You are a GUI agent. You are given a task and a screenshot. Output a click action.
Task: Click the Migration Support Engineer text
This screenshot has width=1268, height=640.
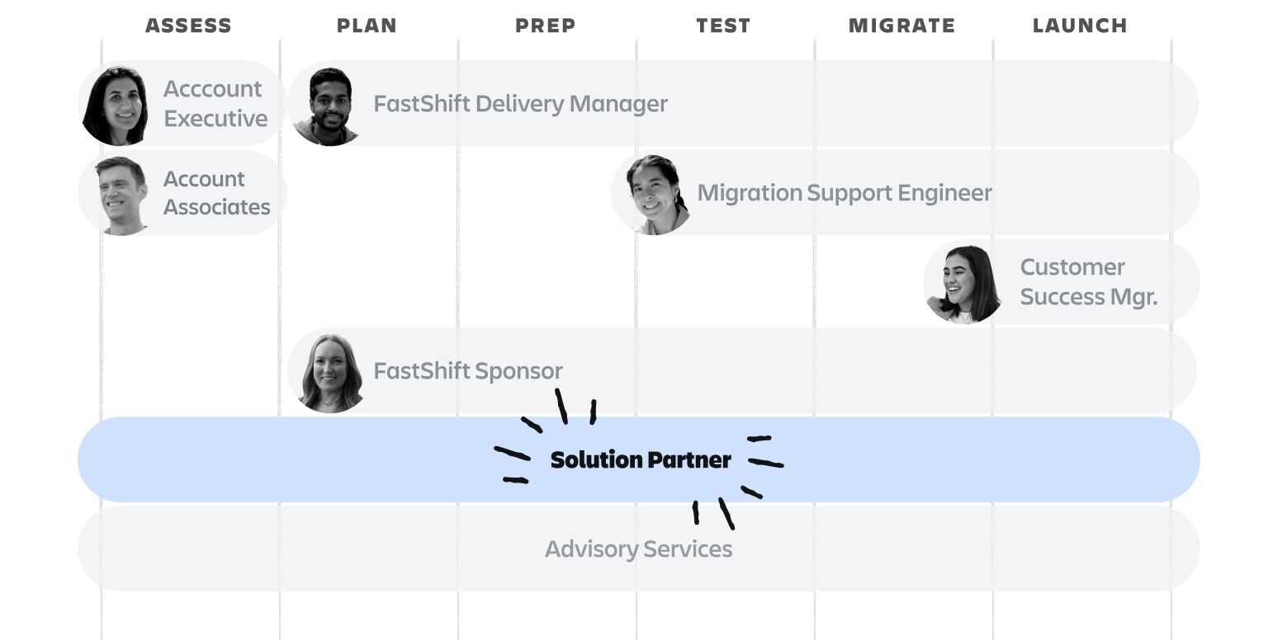[845, 193]
